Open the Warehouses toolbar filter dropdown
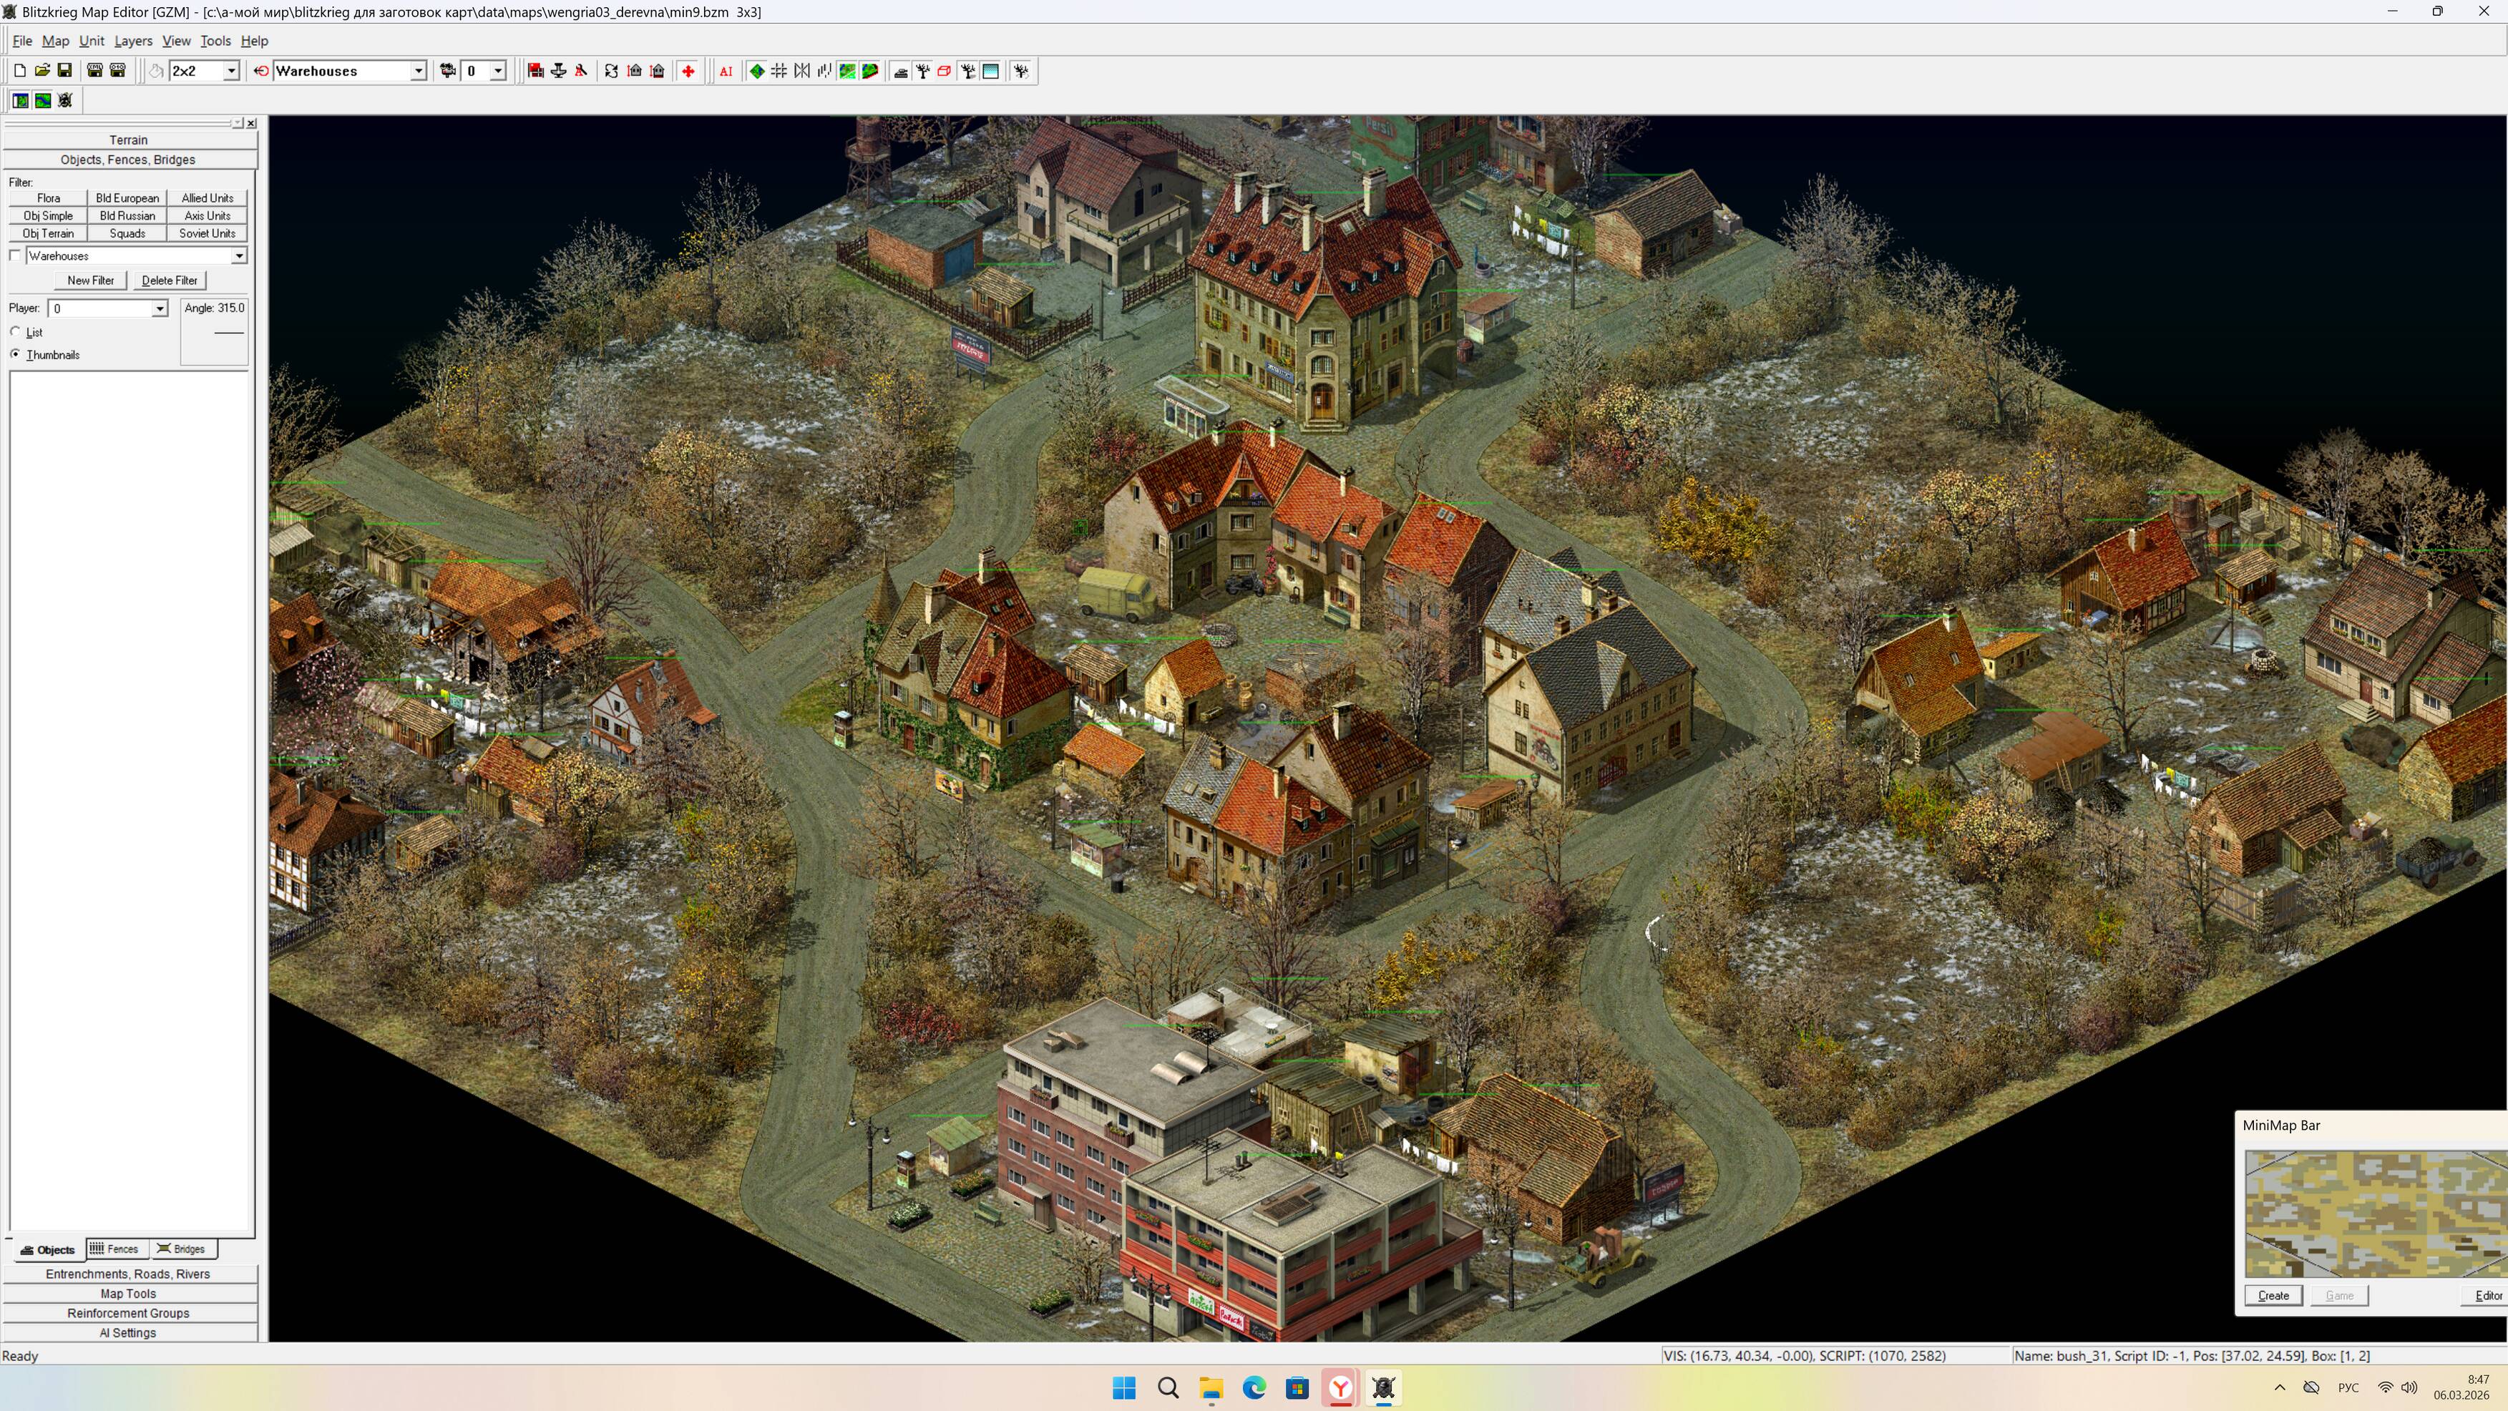The height and width of the screenshot is (1411, 2508). tap(418, 71)
